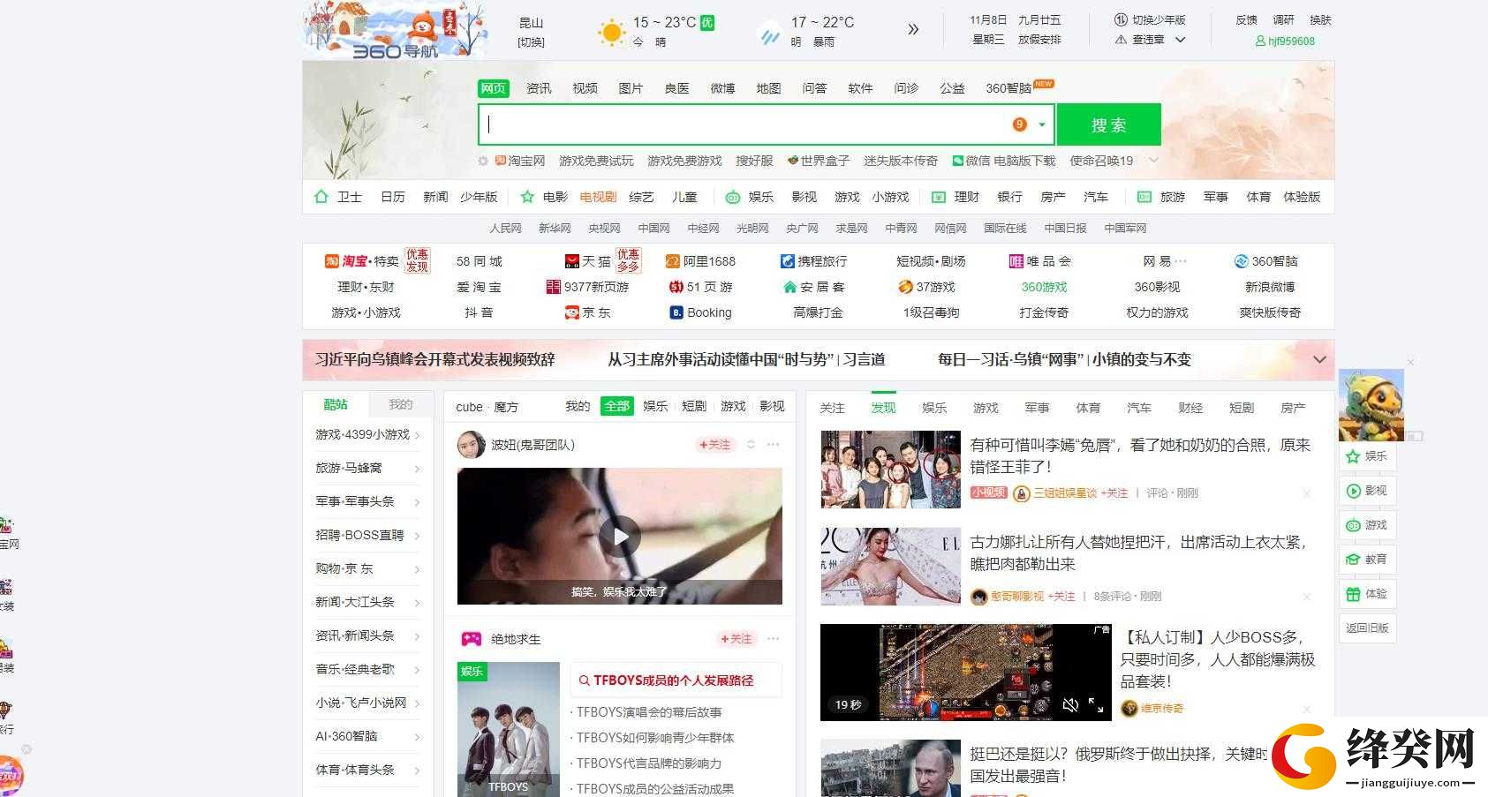Expand more weather forecast arrows

[913, 29]
